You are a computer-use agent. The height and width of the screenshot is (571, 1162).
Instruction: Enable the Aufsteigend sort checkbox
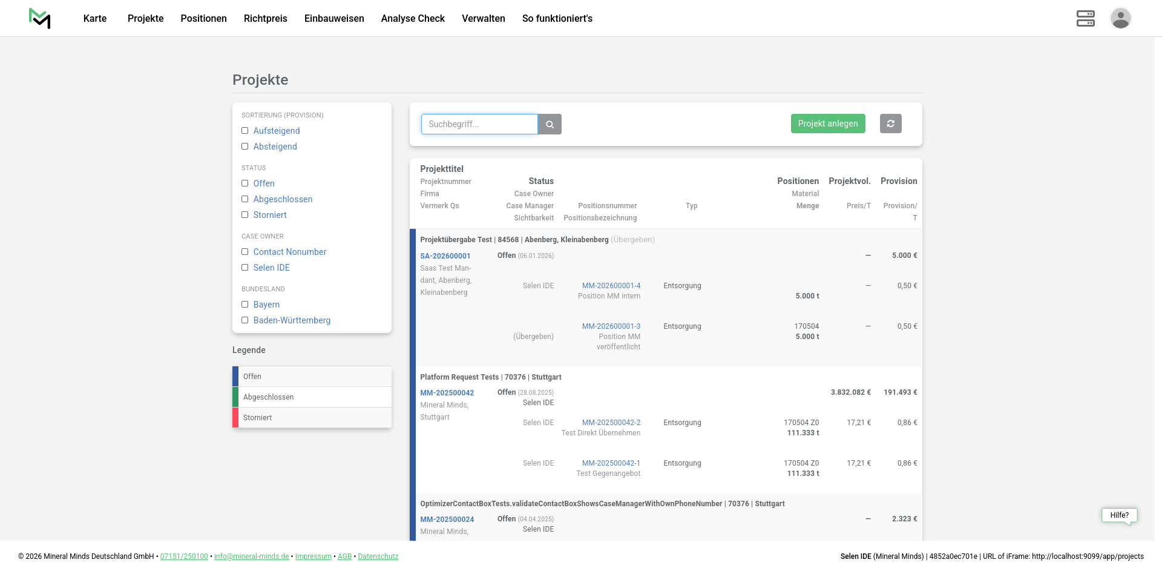pos(245,131)
